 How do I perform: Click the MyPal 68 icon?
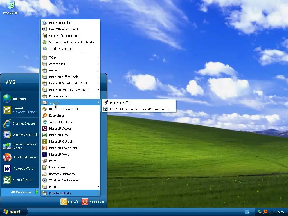click(45, 161)
